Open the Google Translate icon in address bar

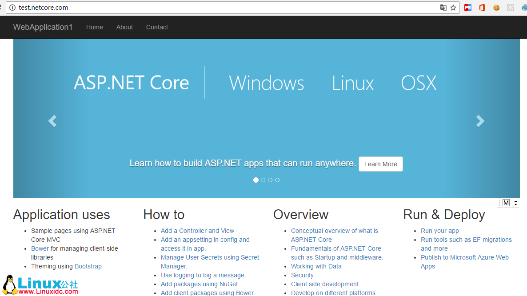(x=443, y=8)
